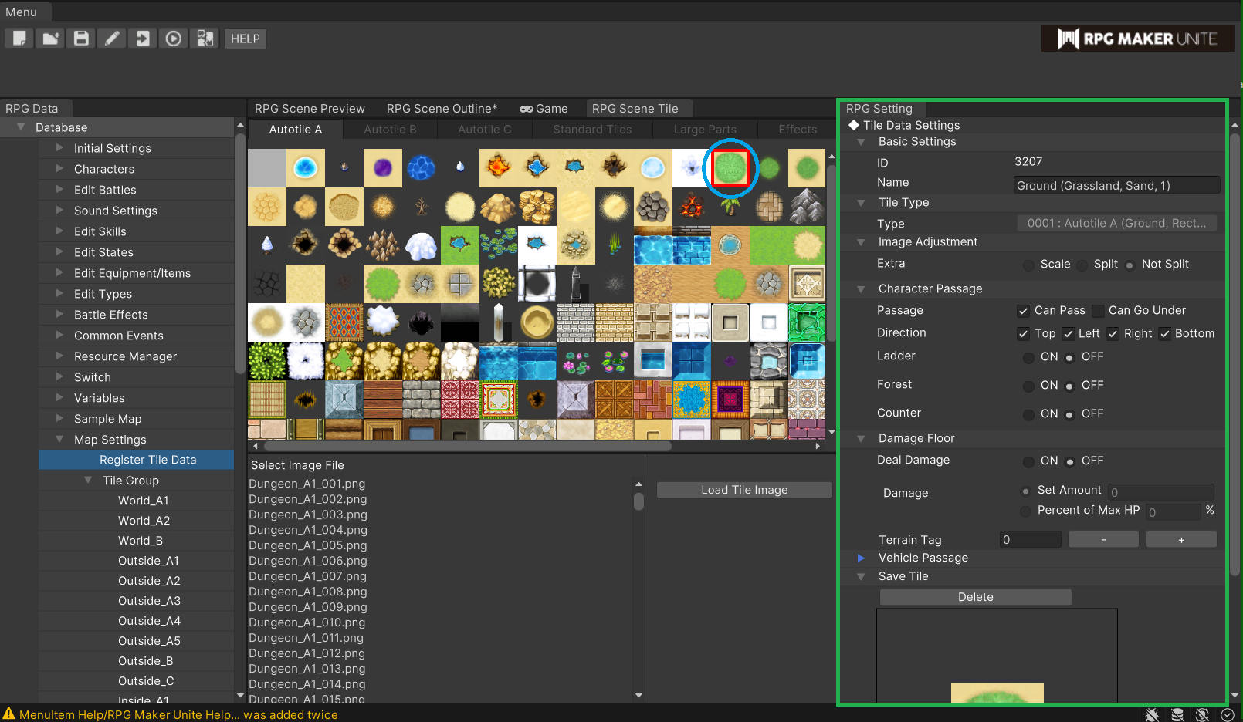Viewport: 1243px width, 722px height.
Task: Select the golden ring floor tile
Action: (537, 322)
